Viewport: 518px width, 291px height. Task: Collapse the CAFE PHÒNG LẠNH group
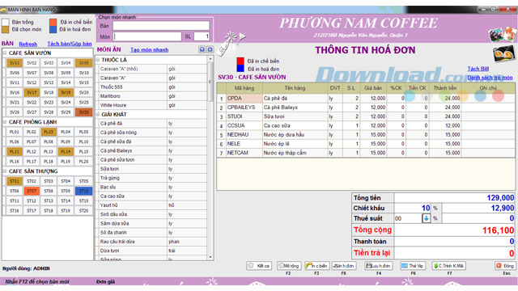pos(6,122)
